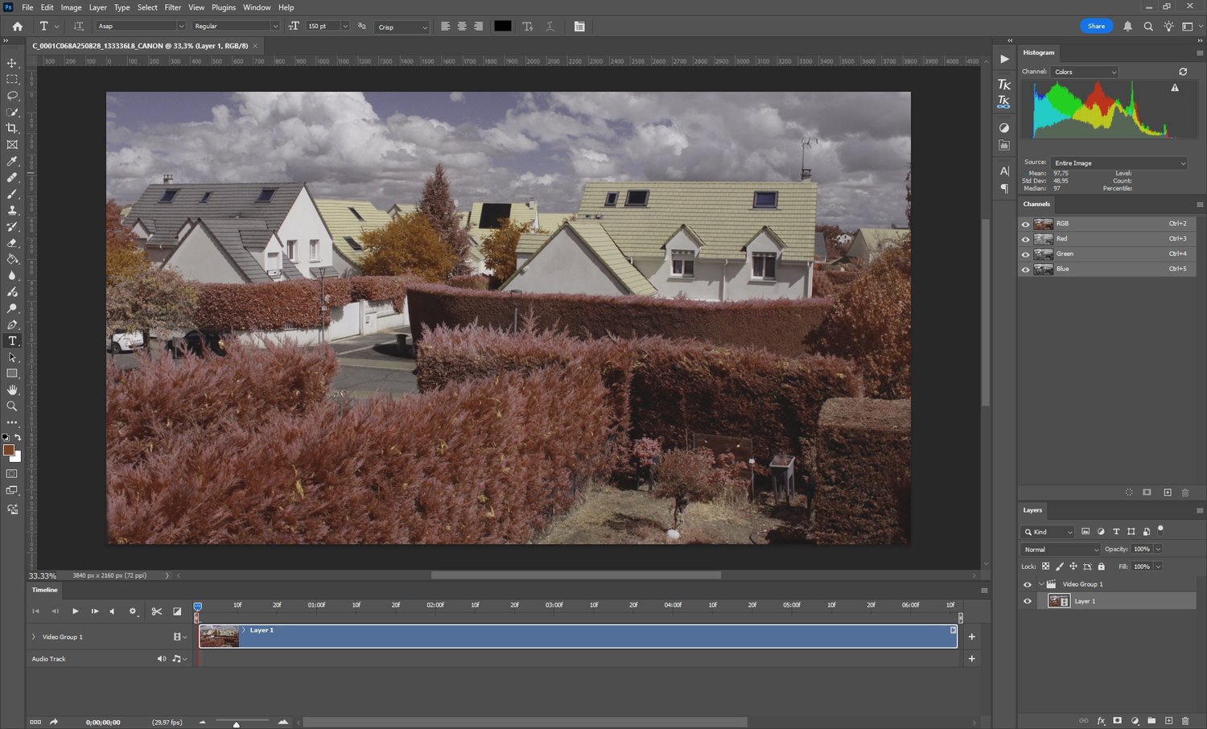Select the Crop tool
Image resolution: width=1207 pixels, height=729 pixels.
click(12, 128)
